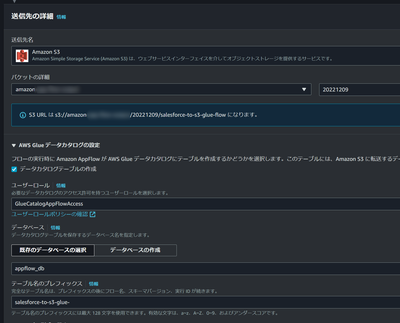The width and height of the screenshot is (400, 323).
Task: Toggle データカタログテーブルの作成 checkbox
Action: [14, 169]
